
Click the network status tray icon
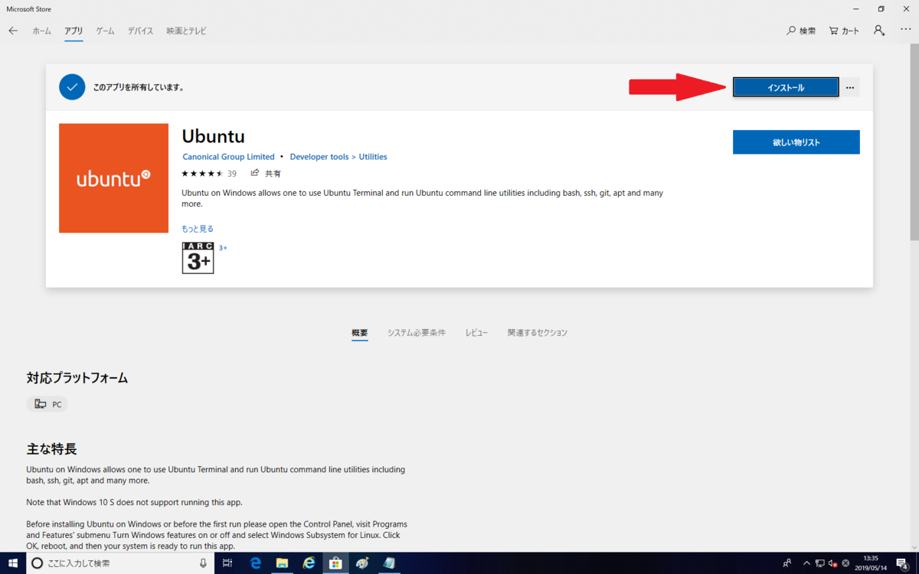tap(820, 563)
